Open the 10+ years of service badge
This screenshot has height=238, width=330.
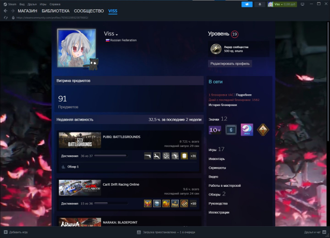pyautogui.click(x=214, y=129)
